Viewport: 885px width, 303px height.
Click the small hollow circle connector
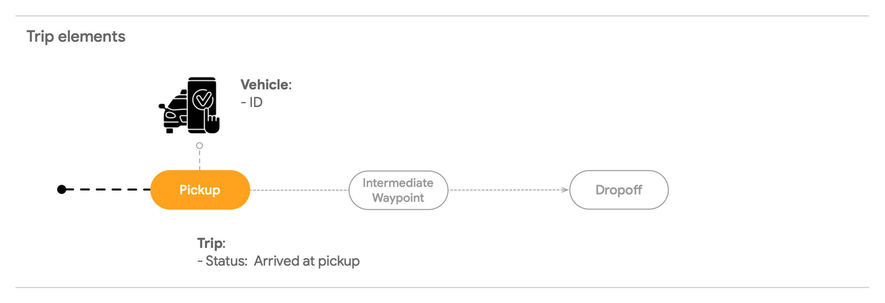(x=199, y=146)
